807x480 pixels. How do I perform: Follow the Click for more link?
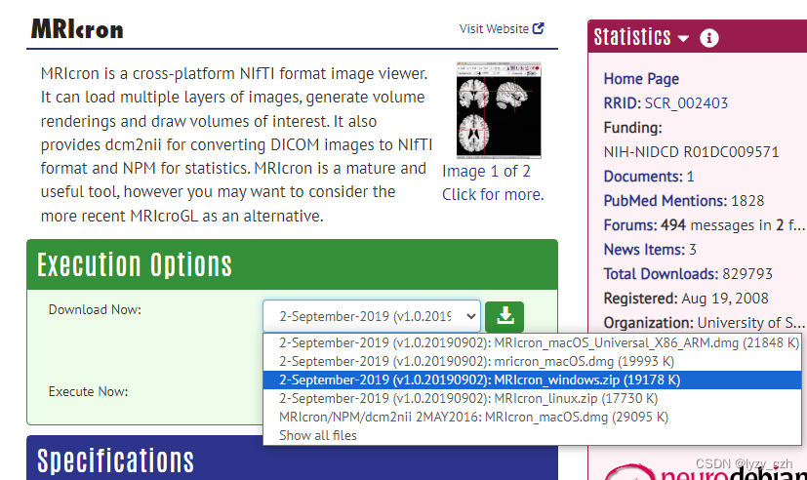(x=493, y=195)
